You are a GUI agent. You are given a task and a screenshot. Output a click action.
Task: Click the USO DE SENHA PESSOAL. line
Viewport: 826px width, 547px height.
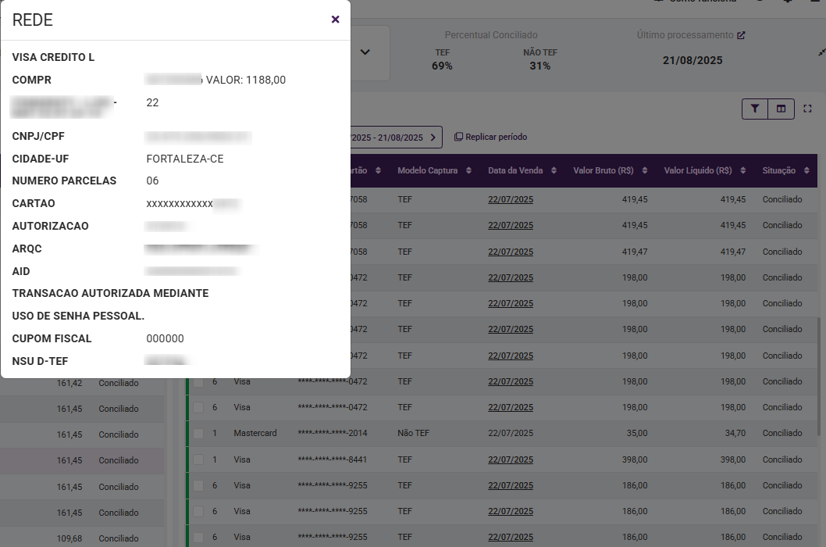tap(79, 316)
